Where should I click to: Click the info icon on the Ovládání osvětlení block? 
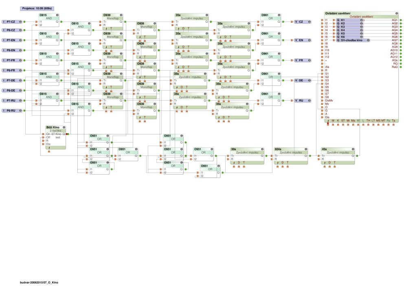tap(397, 13)
